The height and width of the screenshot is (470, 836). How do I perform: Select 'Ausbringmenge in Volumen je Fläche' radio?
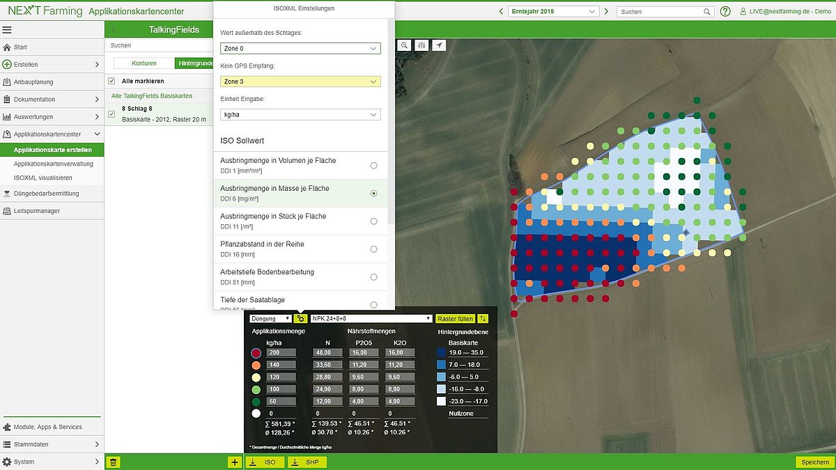pyautogui.click(x=373, y=165)
